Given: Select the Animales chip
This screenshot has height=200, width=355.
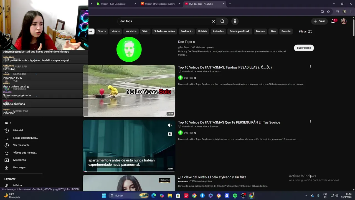Looking at the screenshot, I should pyautogui.click(x=218, y=31).
